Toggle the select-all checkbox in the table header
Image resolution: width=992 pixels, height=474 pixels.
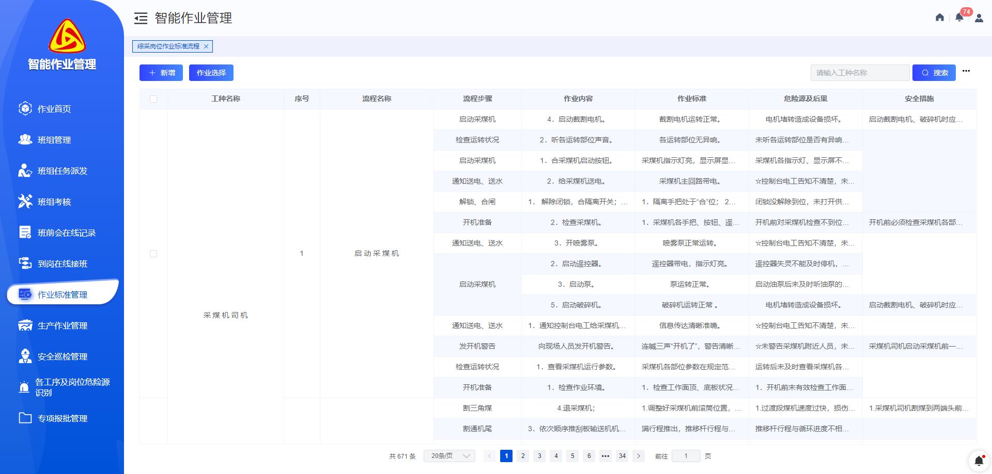pos(153,99)
